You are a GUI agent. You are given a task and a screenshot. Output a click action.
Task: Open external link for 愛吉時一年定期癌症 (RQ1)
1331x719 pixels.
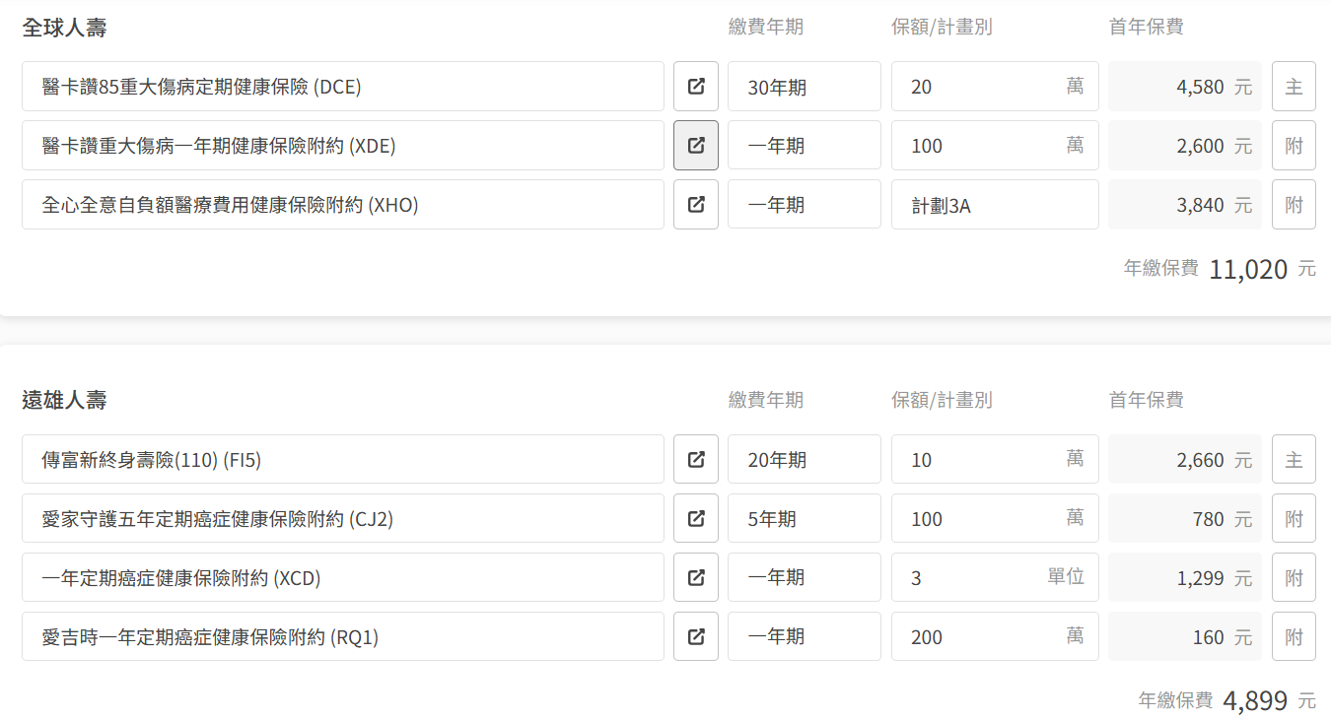696,637
